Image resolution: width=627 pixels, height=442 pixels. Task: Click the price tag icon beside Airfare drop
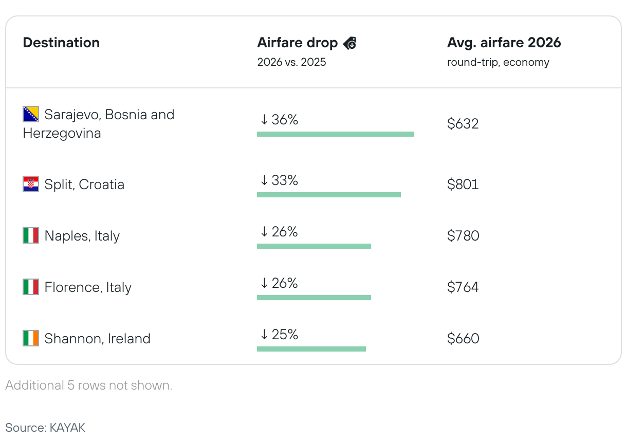coord(350,43)
